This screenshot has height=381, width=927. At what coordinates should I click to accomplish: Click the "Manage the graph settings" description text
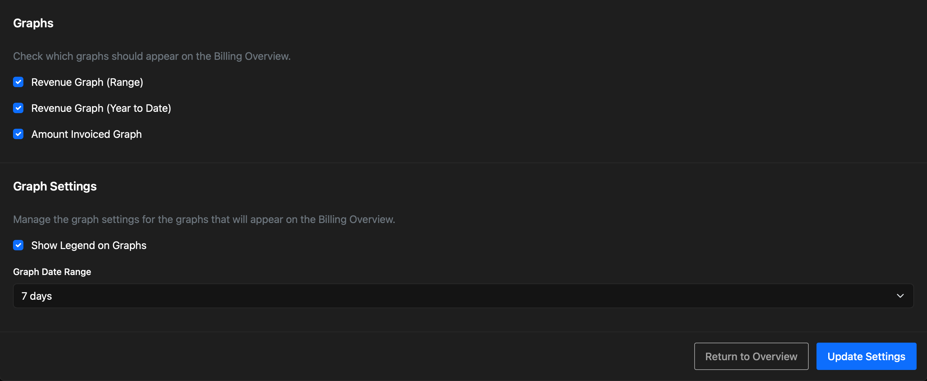click(x=204, y=219)
